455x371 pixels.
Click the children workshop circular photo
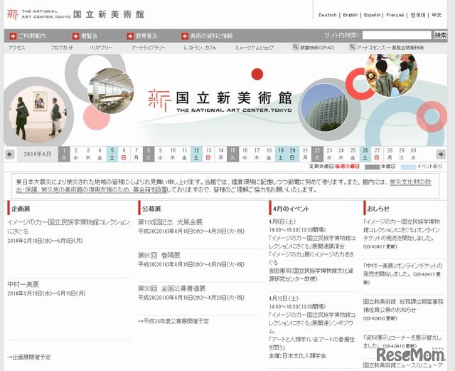391,75
